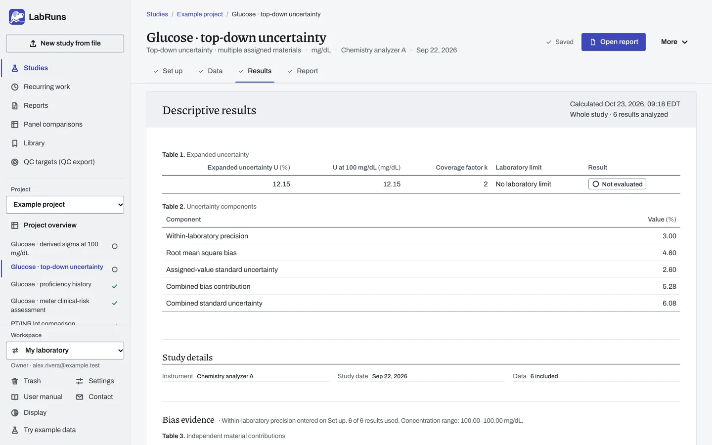Click the Assigned-value standard uncertainty component

421,270
